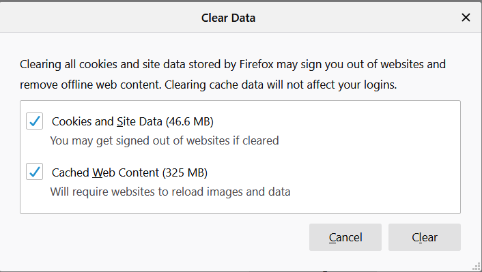Confirm with the Clear button
Image resolution: width=482 pixels, height=272 pixels.
(x=424, y=237)
